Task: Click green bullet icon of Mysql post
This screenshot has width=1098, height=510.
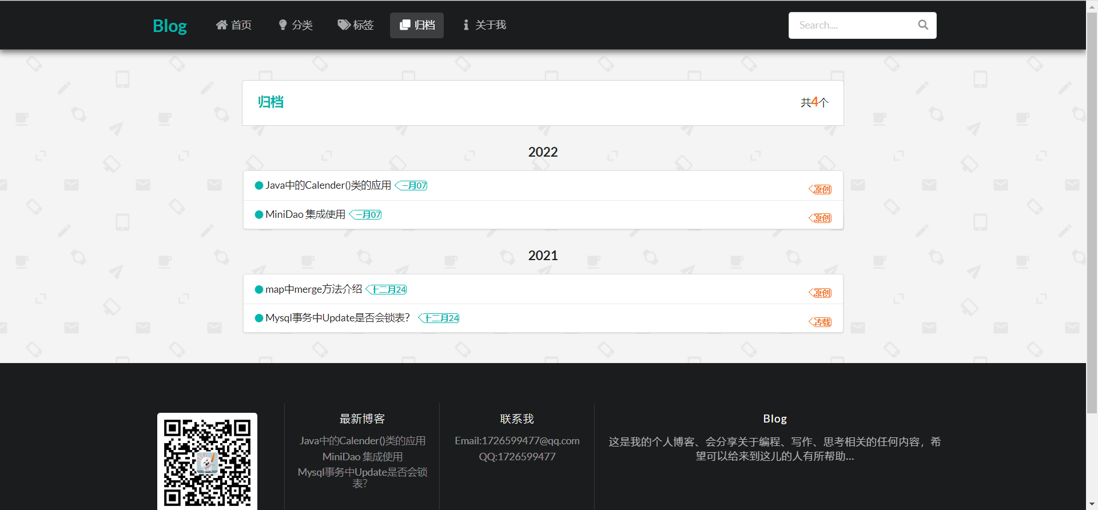Action: (x=259, y=318)
